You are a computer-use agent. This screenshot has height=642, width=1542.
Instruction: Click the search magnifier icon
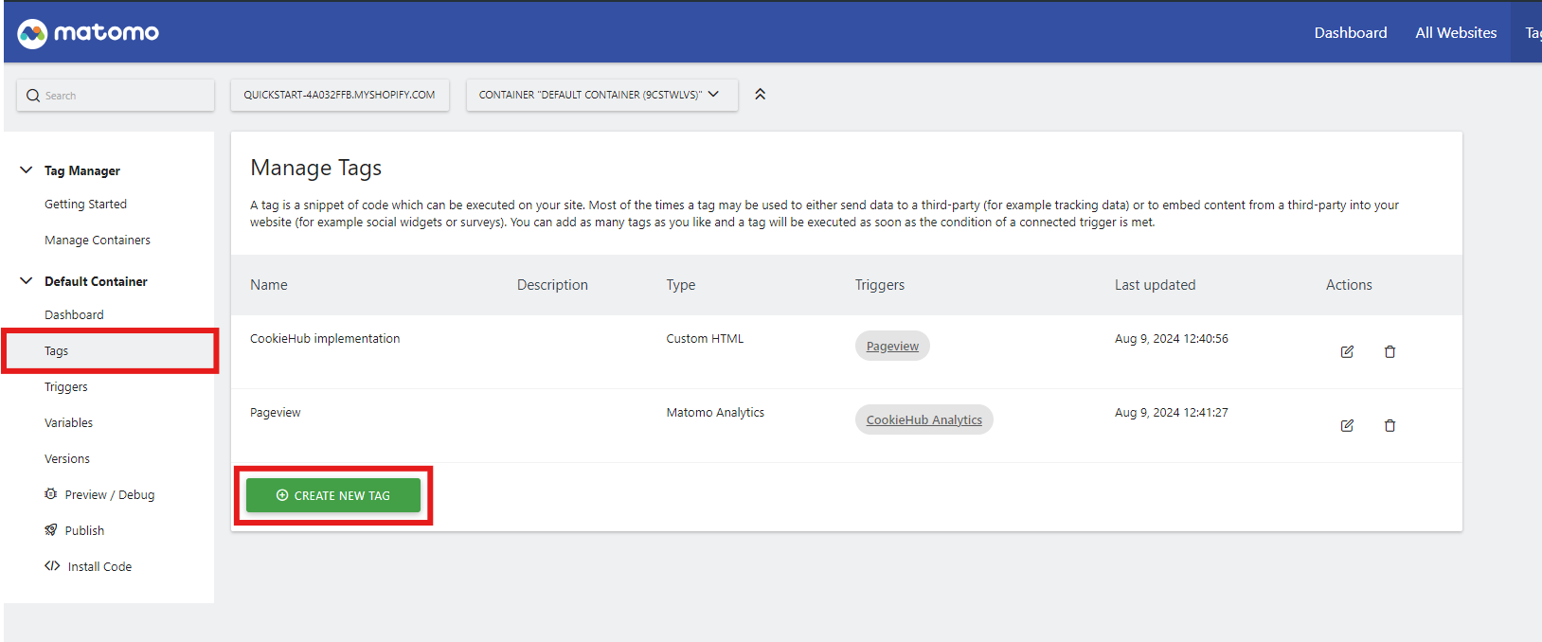33,96
